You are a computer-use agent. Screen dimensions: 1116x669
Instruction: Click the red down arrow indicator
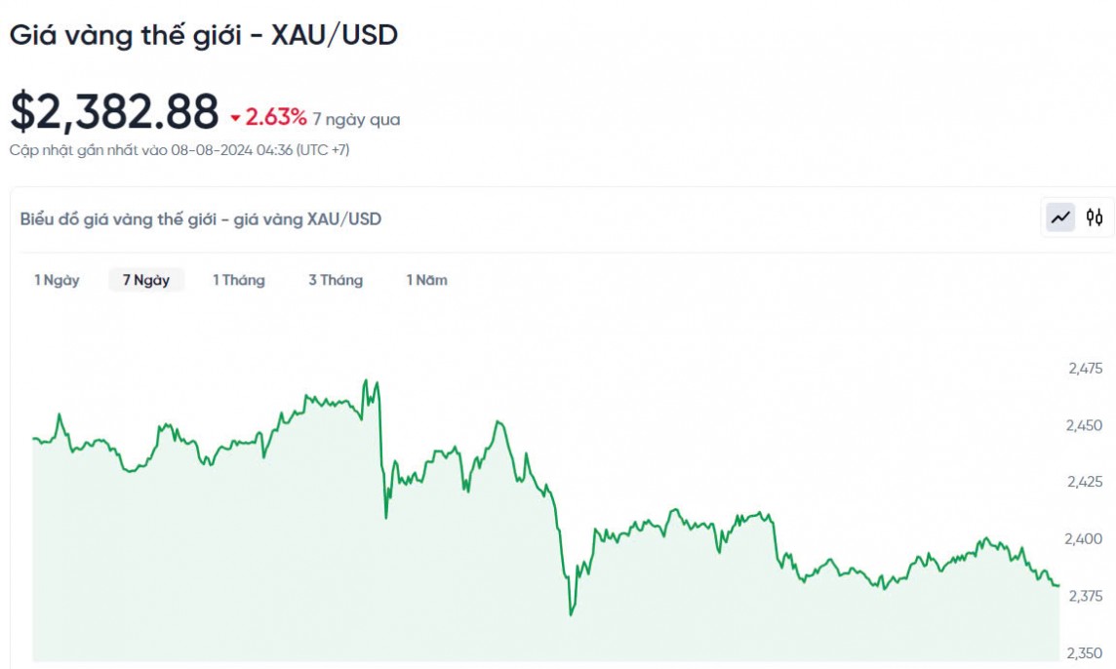pyautogui.click(x=235, y=119)
